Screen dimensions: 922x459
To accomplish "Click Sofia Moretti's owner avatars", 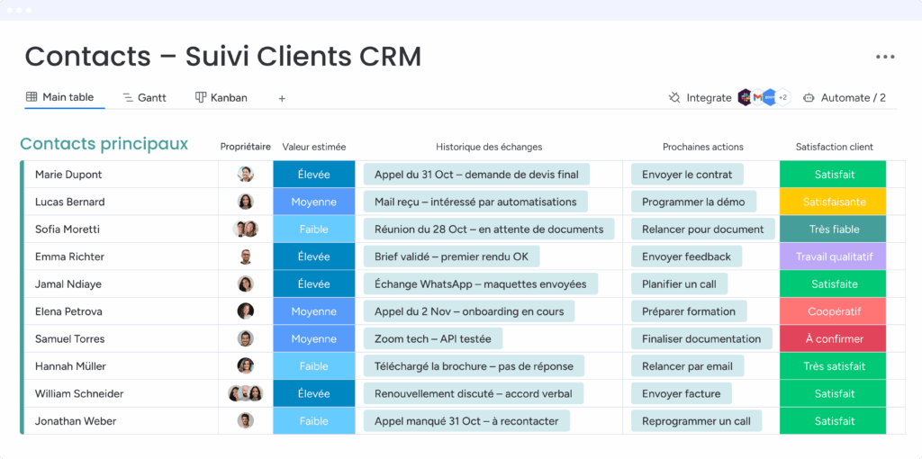I will pyautogui.click(x=245, y=229).
